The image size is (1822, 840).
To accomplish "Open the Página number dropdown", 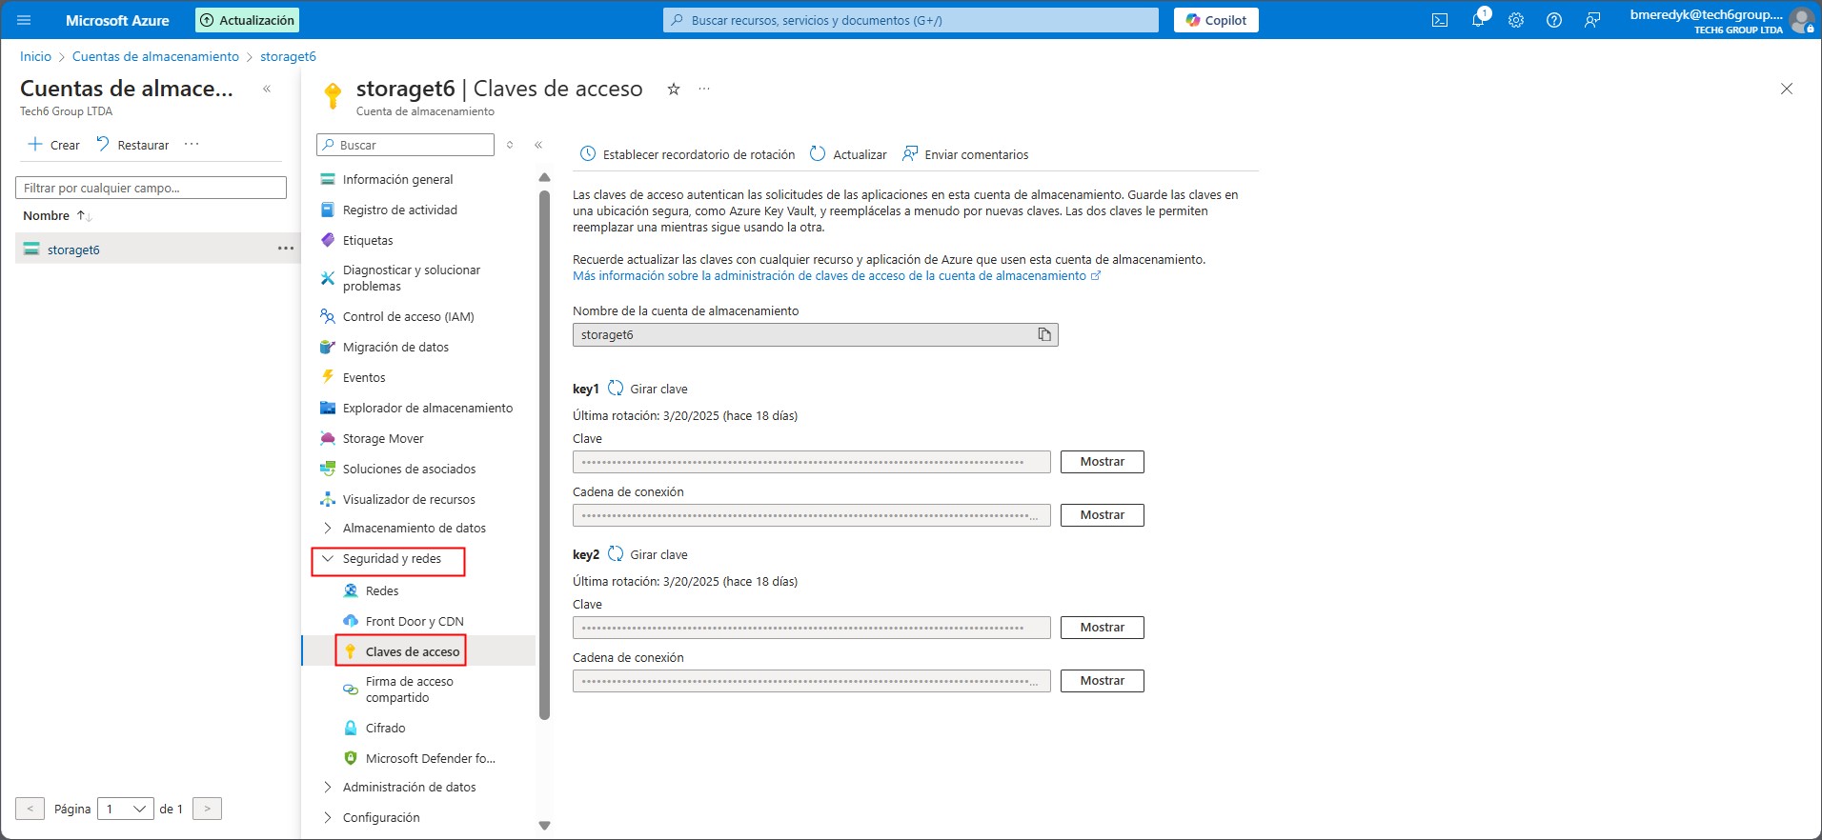I will click(126, 809).
